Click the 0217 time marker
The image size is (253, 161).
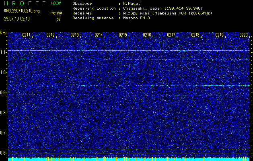[171, 35]
